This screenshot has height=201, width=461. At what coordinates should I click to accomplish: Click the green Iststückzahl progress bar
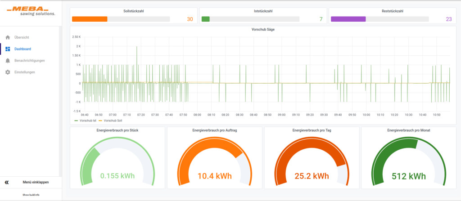point(250,19)
